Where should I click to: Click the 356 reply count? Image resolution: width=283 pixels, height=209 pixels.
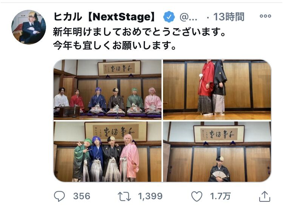tap(82, 196)
